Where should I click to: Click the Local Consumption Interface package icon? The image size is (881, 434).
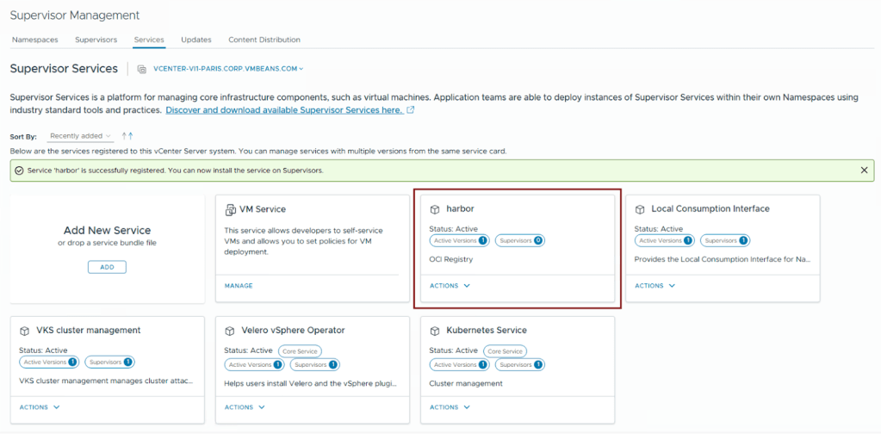(x=640, y=209)
